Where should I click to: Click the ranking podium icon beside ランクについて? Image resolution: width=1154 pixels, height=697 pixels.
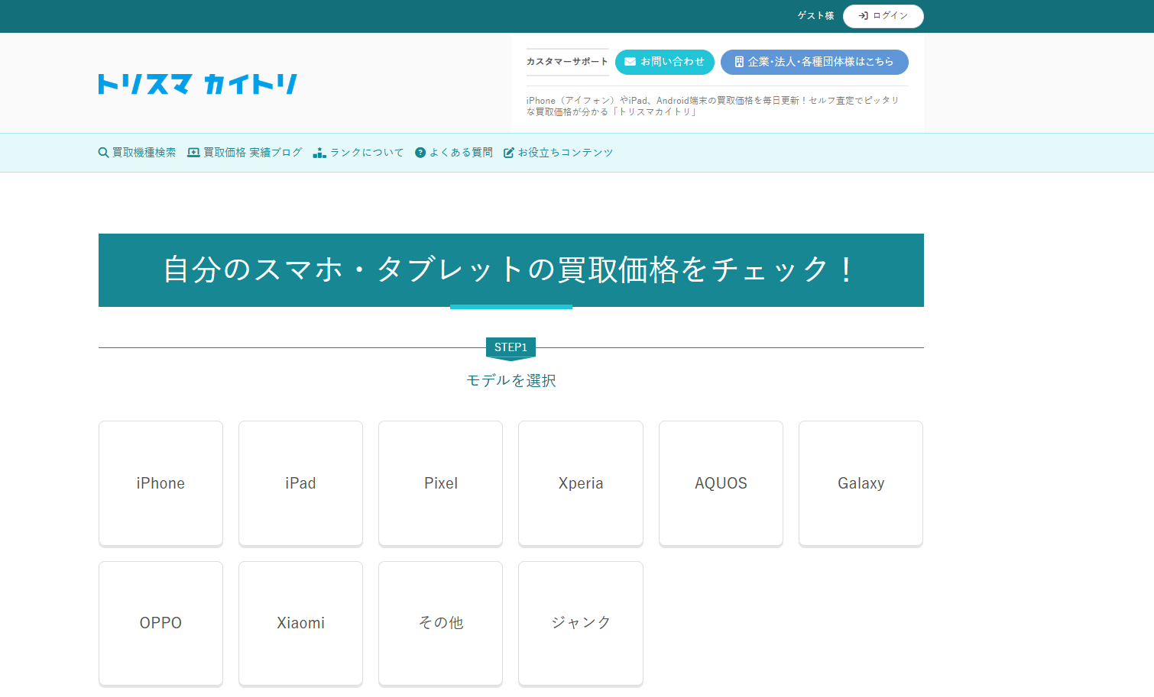point(319,153)
